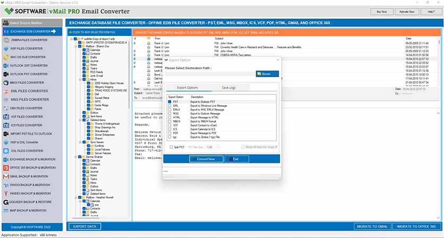Select the Yahoo Backup & Migration icon
Viewport: 444px width, 238px height.
point(6,185)
